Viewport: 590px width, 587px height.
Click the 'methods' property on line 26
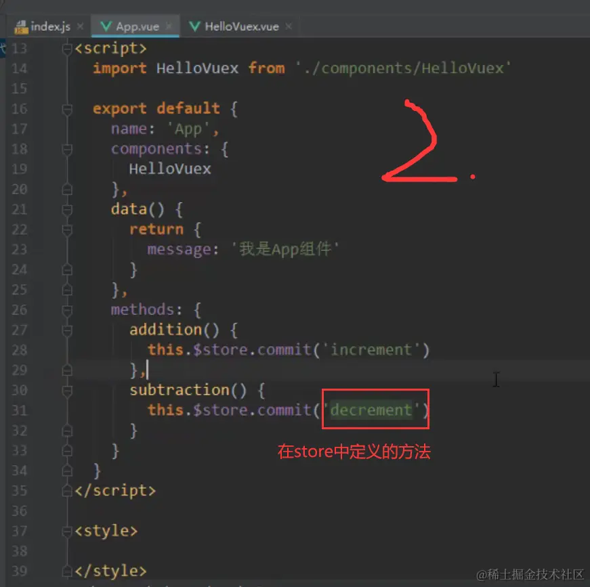142,310
